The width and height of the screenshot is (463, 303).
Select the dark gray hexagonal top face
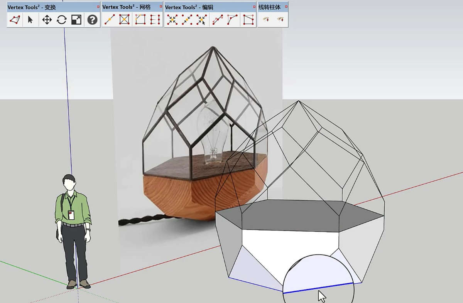tap(299, 216)
